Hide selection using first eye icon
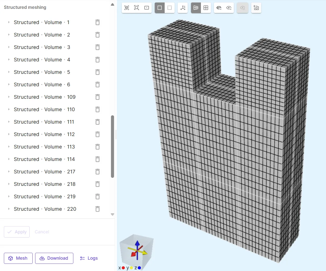The height and width of the screenshot is (271, 326). (219, 8)
